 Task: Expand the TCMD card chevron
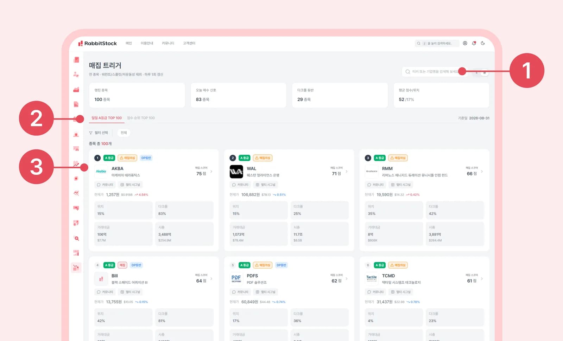point(482,279)
